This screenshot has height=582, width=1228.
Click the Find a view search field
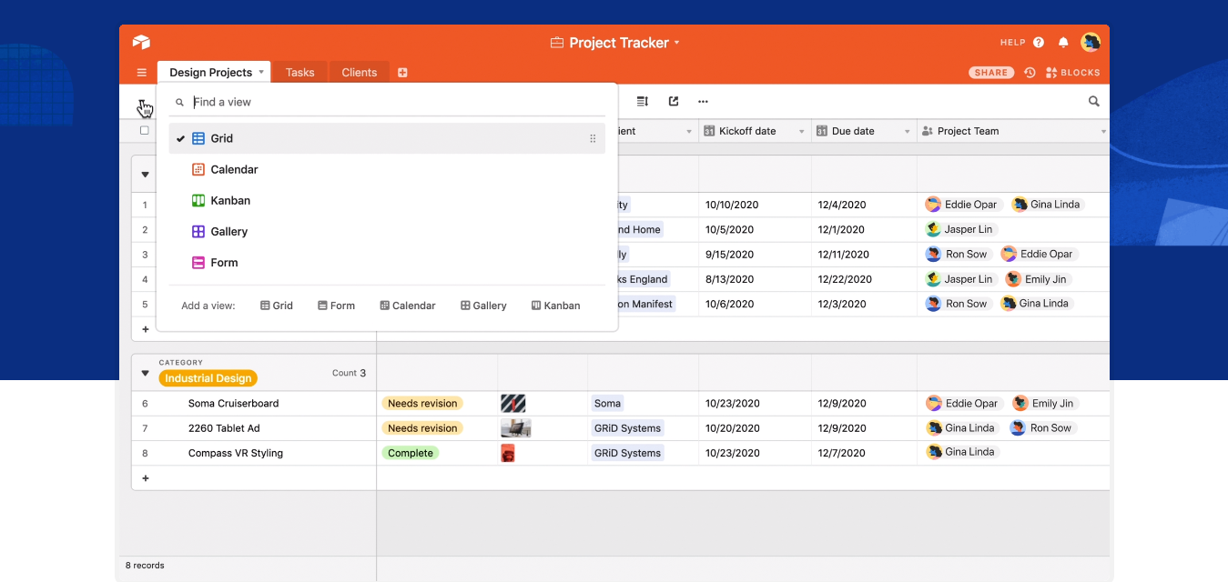point(391,102)
